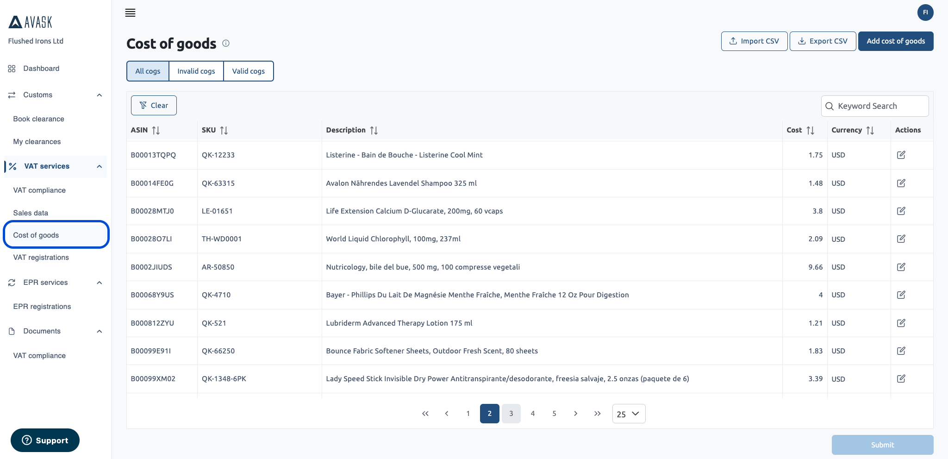Click the info icon beside Cost of goods
The width and height of the screenshot is (948, 459).
[226, 43]
